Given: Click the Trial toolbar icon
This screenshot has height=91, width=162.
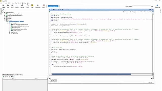Looking at the screenshot, I should (x=32, y=6).
